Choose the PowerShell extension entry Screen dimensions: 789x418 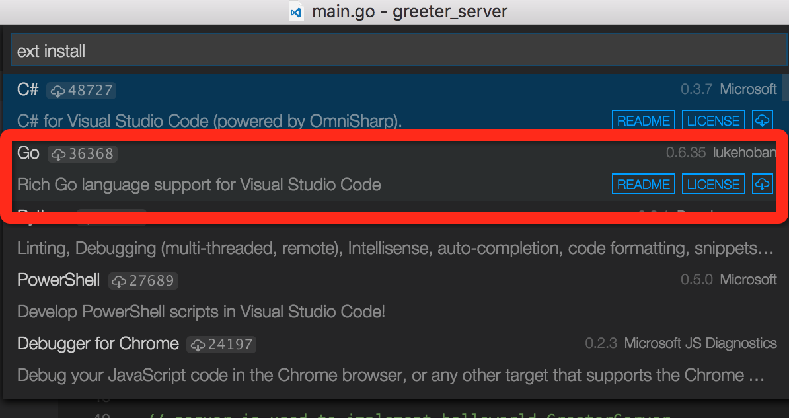click(58, 280)
